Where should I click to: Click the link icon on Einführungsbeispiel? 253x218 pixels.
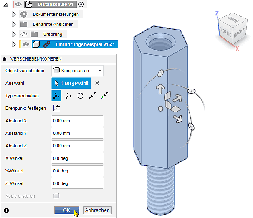[x=47, y=44]
